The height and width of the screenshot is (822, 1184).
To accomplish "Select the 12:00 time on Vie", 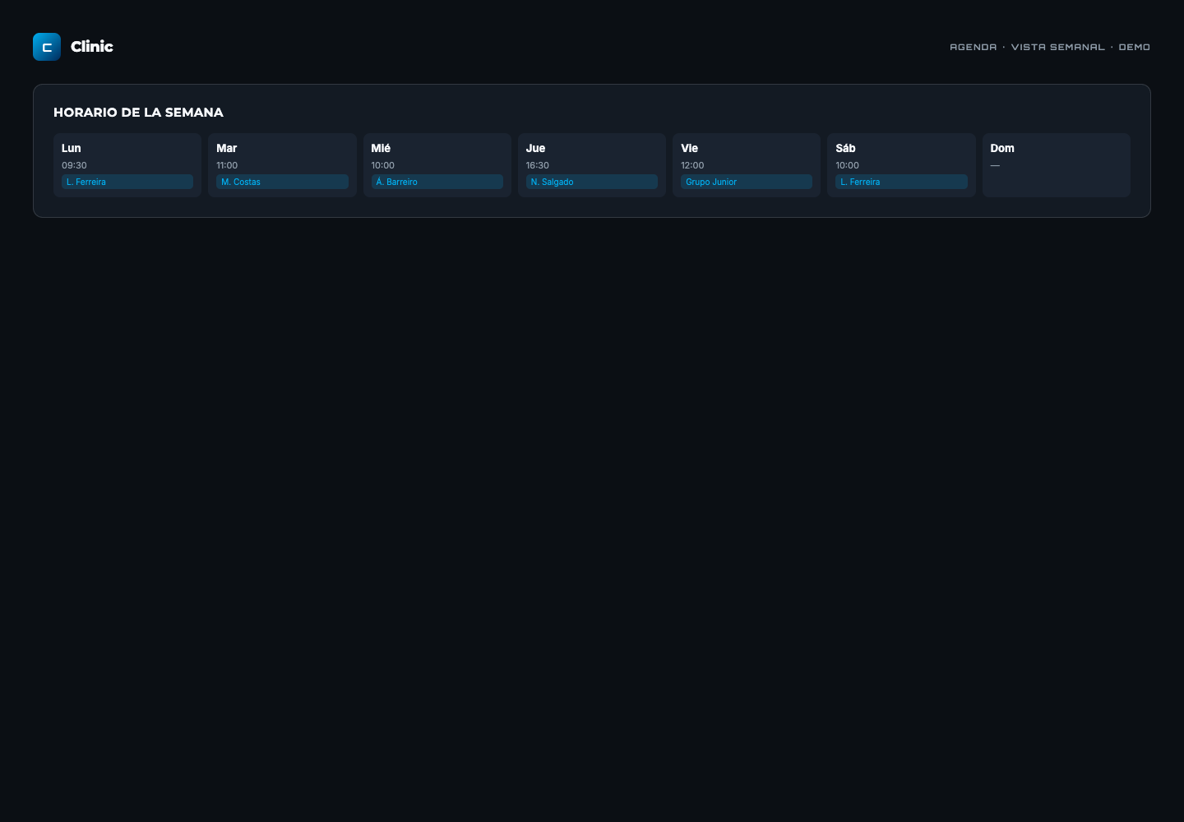I will click(692, 165).
